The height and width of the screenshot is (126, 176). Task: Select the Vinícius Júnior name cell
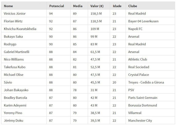tap(15, 14)
